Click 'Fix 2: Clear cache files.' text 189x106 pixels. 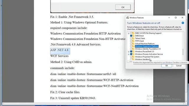pyautogui.click(x=65, y=92)
